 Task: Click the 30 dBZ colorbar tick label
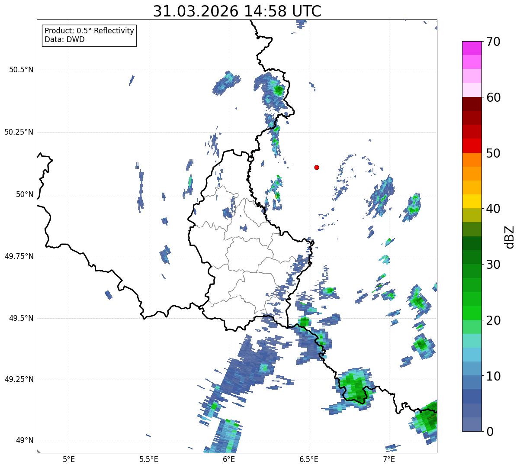coord(494,265)
